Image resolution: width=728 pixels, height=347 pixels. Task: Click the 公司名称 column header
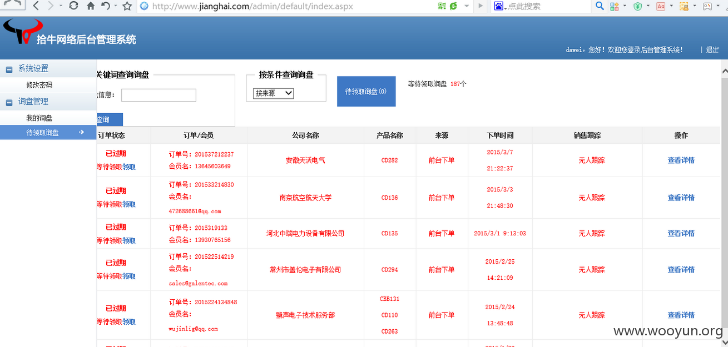pos(305,135)
